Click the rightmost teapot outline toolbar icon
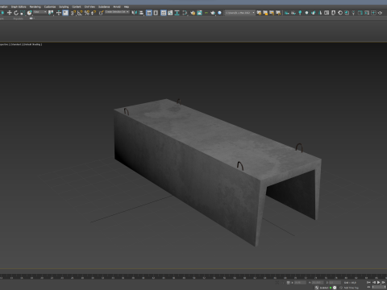 click(380, 13)
